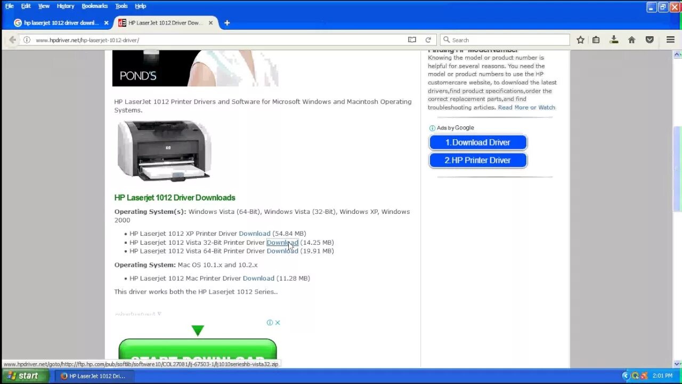Click the browser back arrow button
The width and height of the screenshot is (682, 384).
coord(12,40)
